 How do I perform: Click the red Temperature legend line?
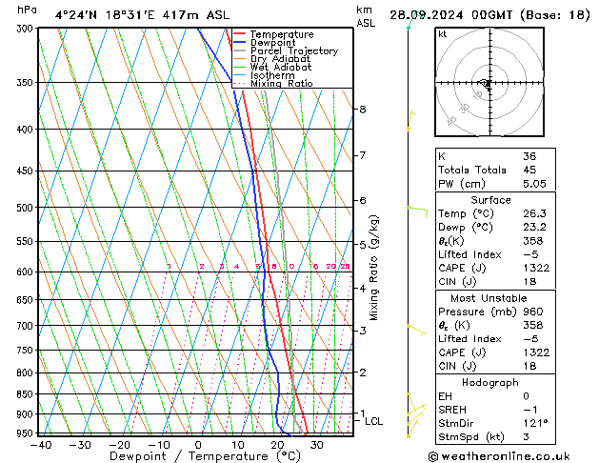click(240, 34)
